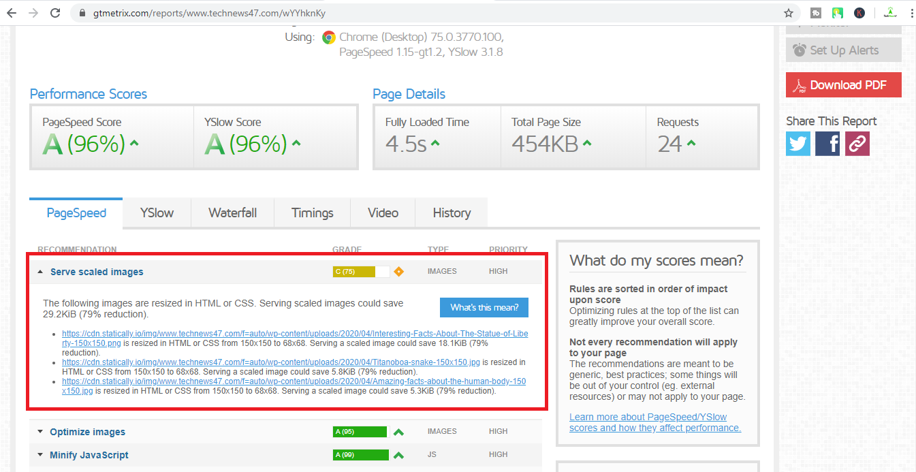Viewport: 916px width, 472px height.
Task: Switch to the Timings tab
Action: point(313,213)
